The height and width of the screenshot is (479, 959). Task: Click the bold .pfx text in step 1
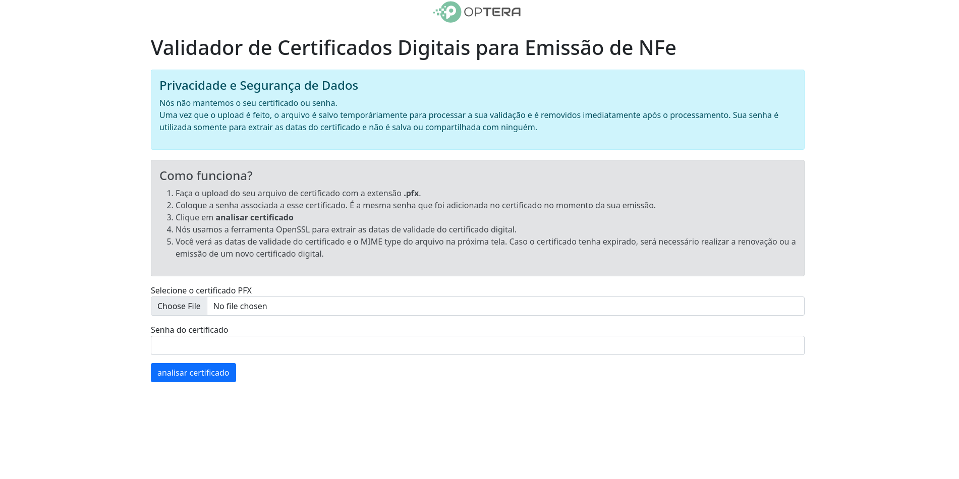pos(411,193)
